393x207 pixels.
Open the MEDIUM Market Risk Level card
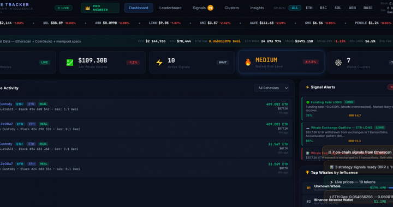281,62
